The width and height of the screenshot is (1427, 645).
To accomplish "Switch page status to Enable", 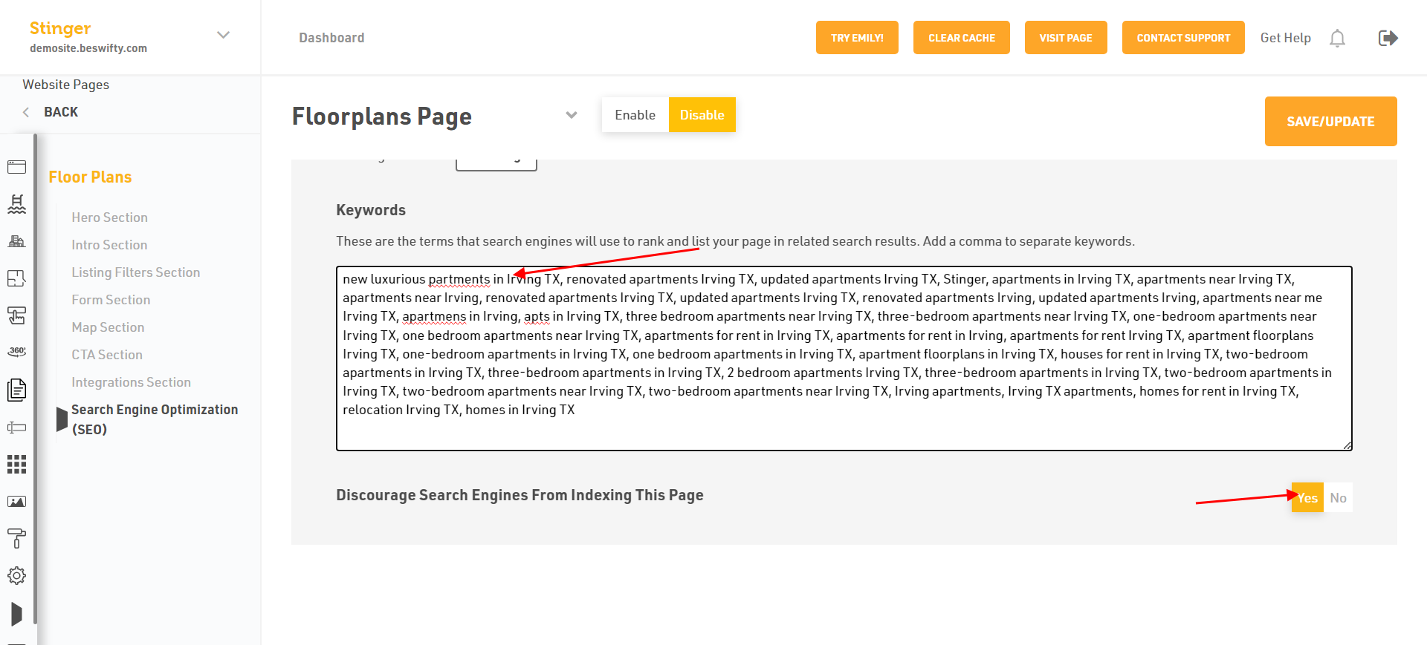I will click(635, 115).
